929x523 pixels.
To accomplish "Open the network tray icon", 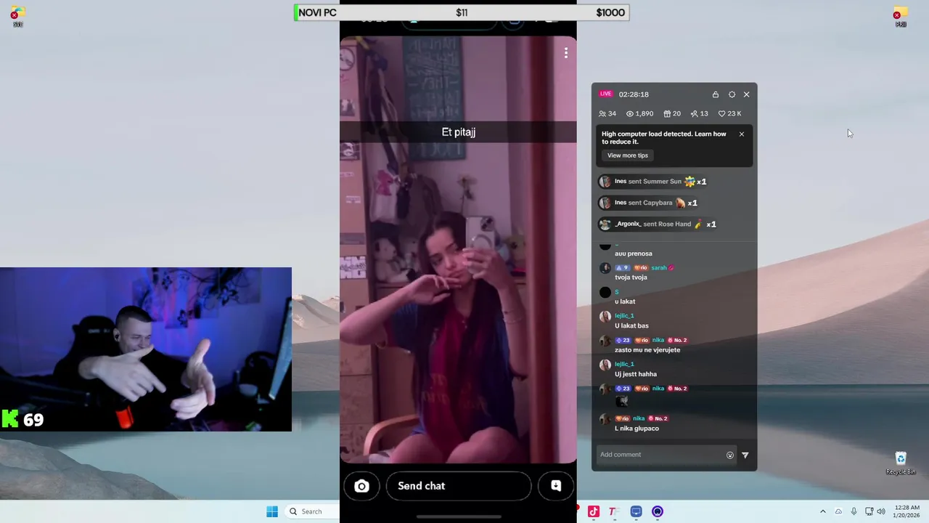I will coord(869,511).
